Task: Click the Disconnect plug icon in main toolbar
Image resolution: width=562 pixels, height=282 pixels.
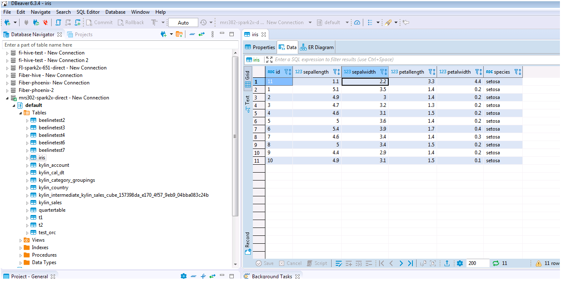Action: tap(45, 22)
